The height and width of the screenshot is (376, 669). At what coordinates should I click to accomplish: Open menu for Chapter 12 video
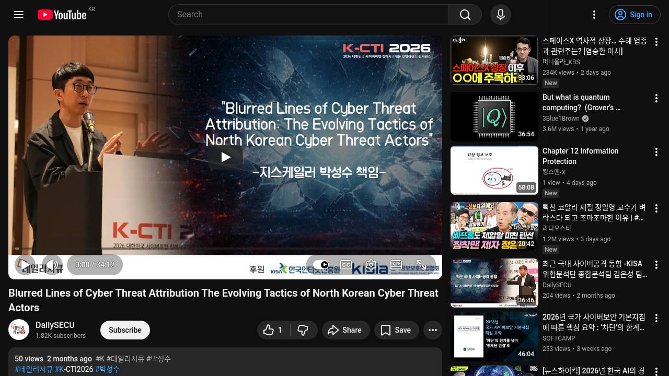click(x=656, y=152)
